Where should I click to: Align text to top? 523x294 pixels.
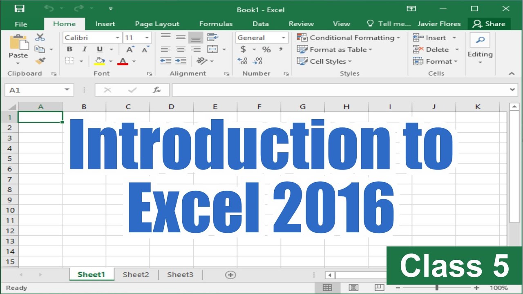tap(165, 37)
